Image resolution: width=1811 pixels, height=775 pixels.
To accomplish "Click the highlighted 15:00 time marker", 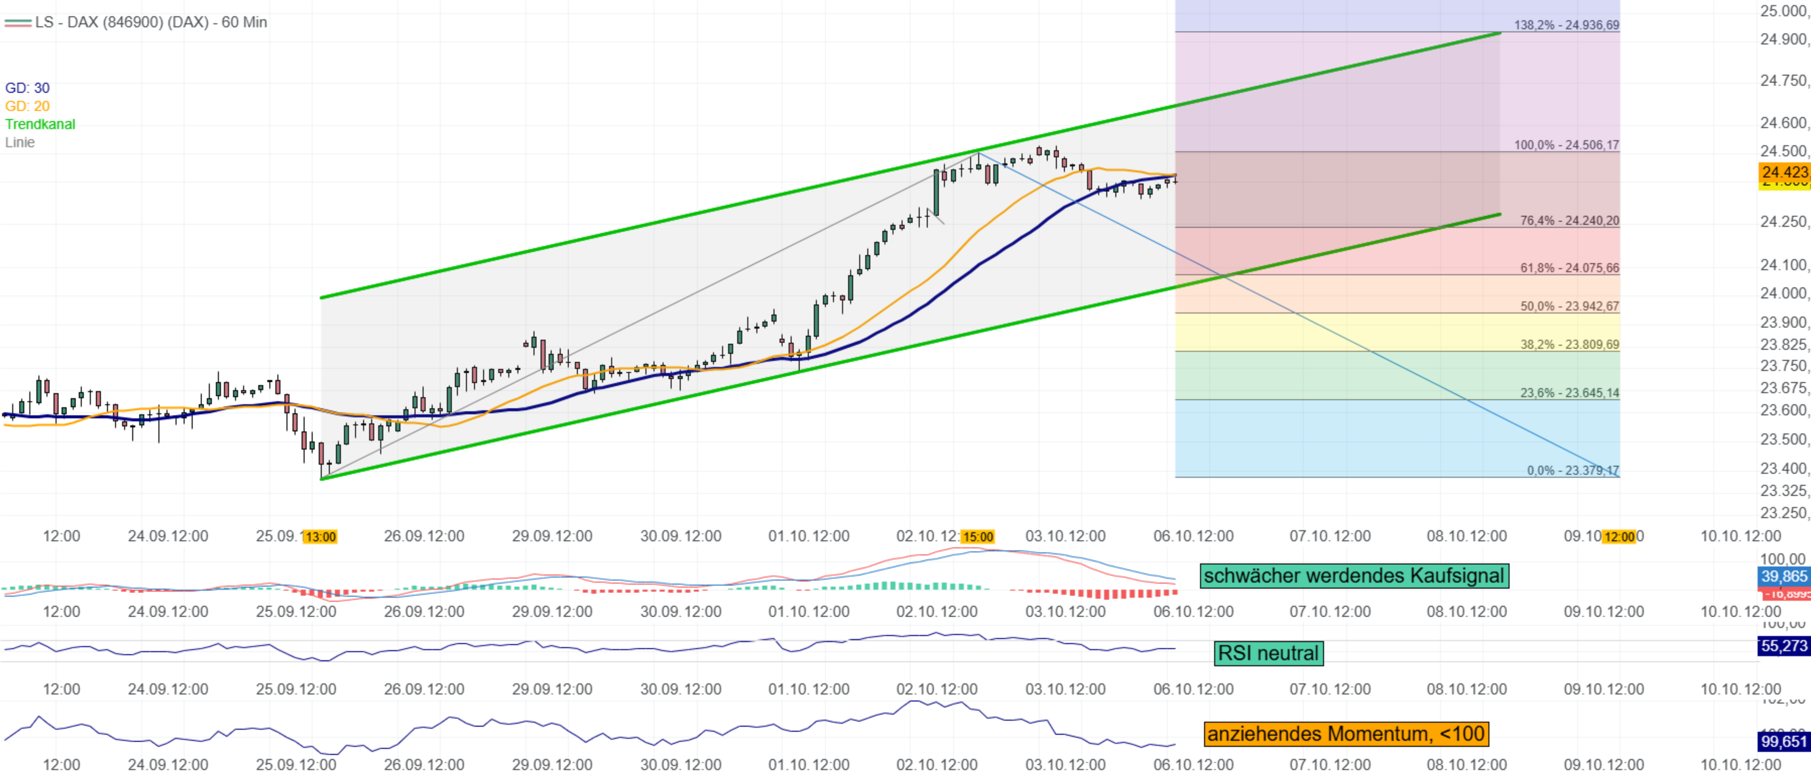I will [977, 538].
